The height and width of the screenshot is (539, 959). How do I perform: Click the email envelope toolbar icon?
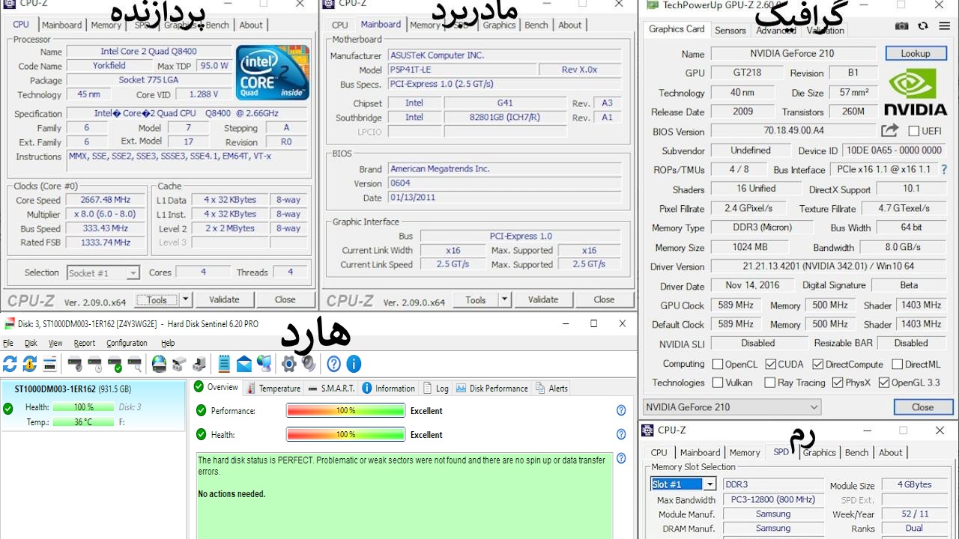click(244, 365)
